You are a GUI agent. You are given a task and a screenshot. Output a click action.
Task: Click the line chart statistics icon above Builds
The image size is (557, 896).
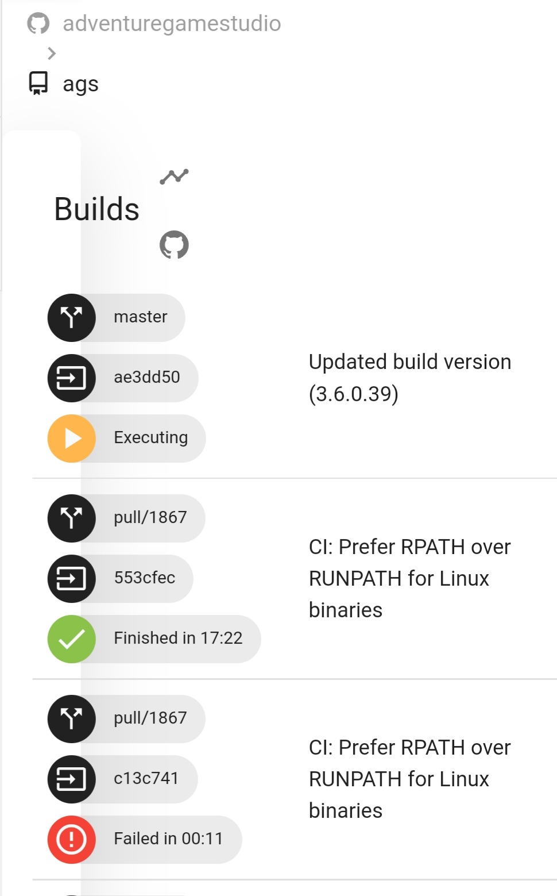coord(175,176)
